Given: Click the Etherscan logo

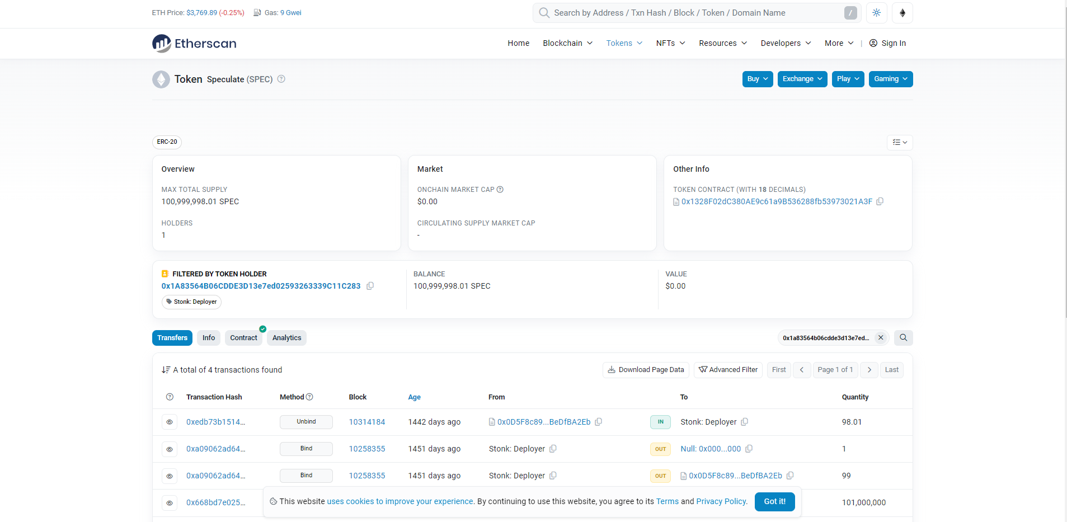Looking at the screenshot, I should 194,43.
